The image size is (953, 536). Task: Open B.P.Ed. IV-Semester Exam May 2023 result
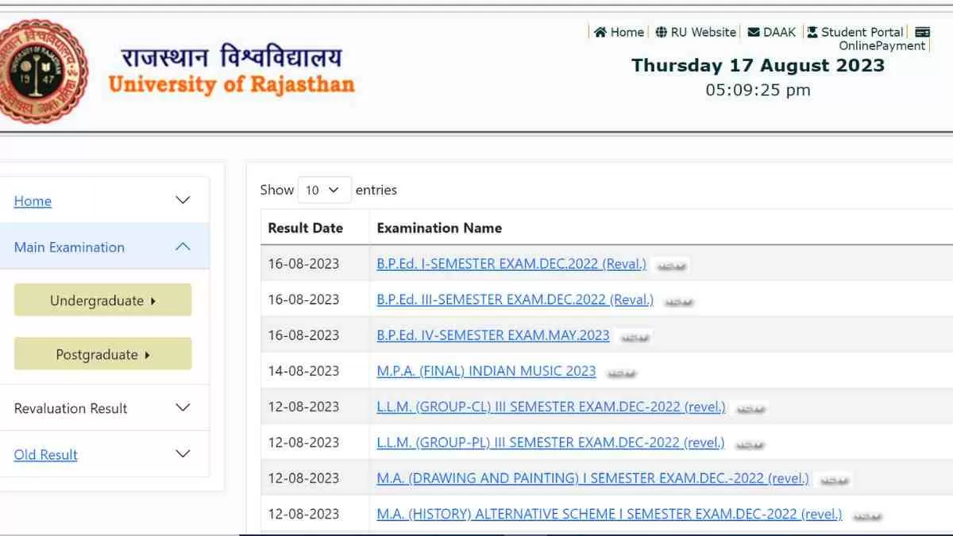click(492, 335)
